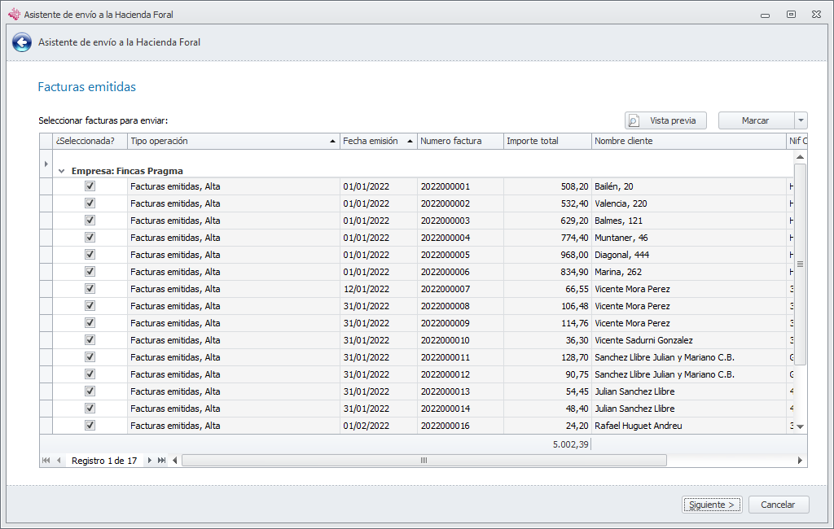Go to previous record in navigator
The height and width of the screenshot is (529, 834).
tap(59, 461)
